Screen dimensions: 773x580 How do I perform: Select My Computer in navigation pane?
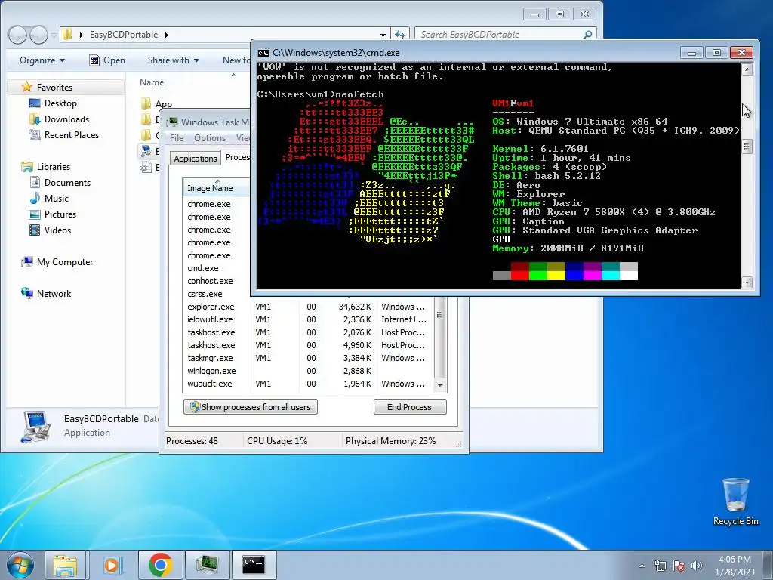[x=65, y=262]
